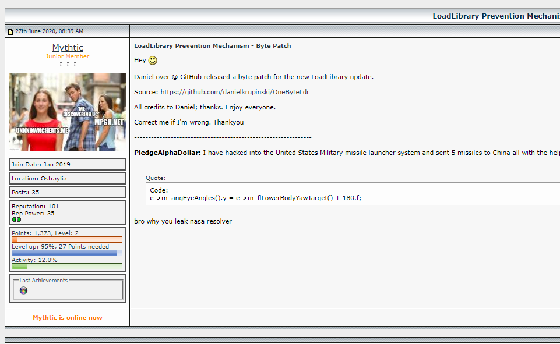Click the green reputation pips below Rep Power
This screenshot has height=344, width=560.
pos(16,219)
